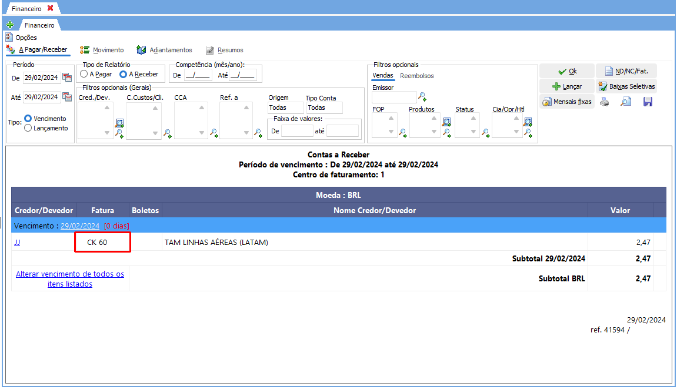Open the FOP lookup magnifier
677x390 pixels.
coord(403,133)
